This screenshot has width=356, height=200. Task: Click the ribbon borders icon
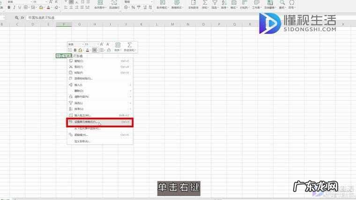[x=26, y=8]
